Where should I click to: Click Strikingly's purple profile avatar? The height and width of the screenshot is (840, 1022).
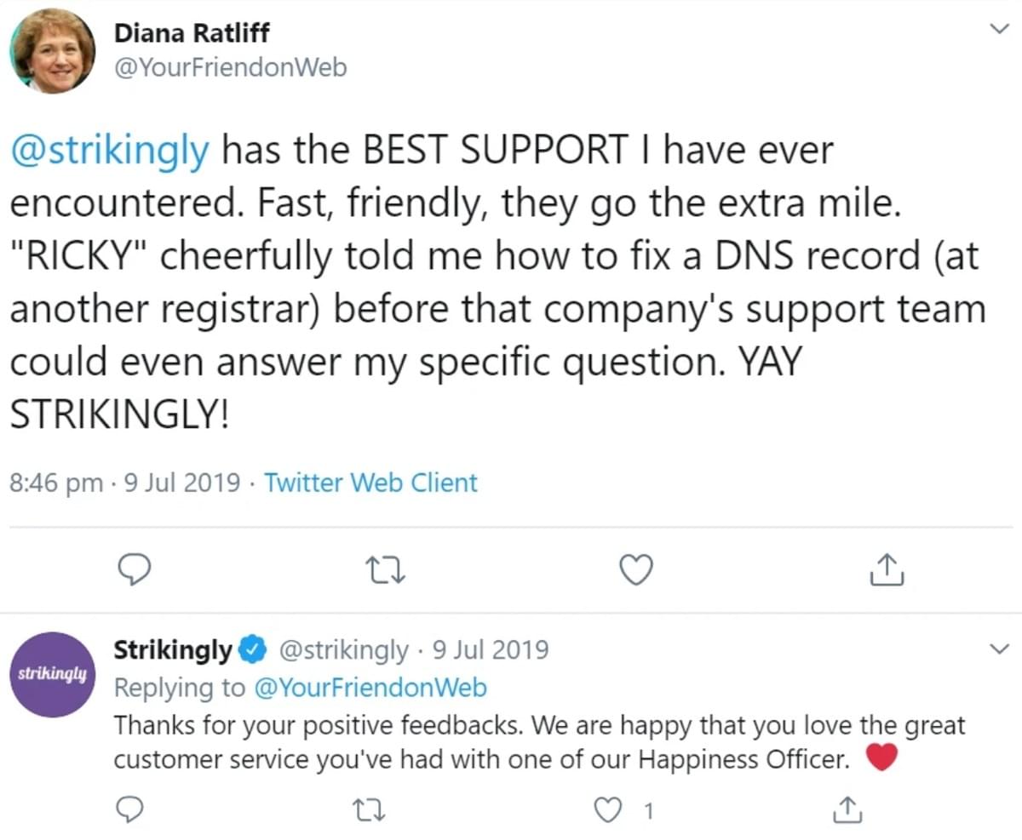pyautogui.click(x=53, y=674)
